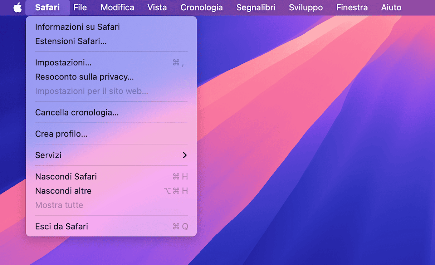
Task: Choose Crea profilo… item
Action: click(111, 134)
